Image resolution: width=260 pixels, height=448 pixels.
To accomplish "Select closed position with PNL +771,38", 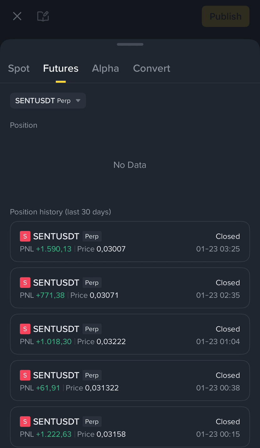I will coord(130,288).
